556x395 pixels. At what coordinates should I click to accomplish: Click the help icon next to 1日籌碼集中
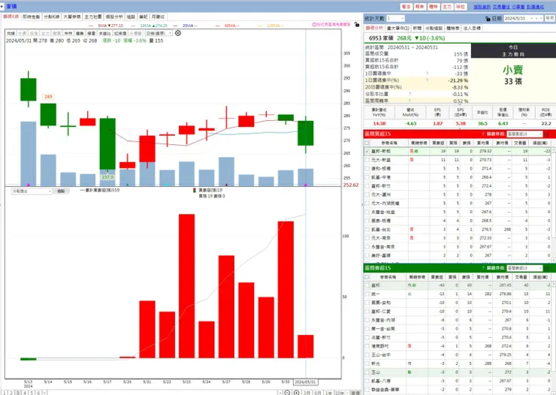[427, 74]
